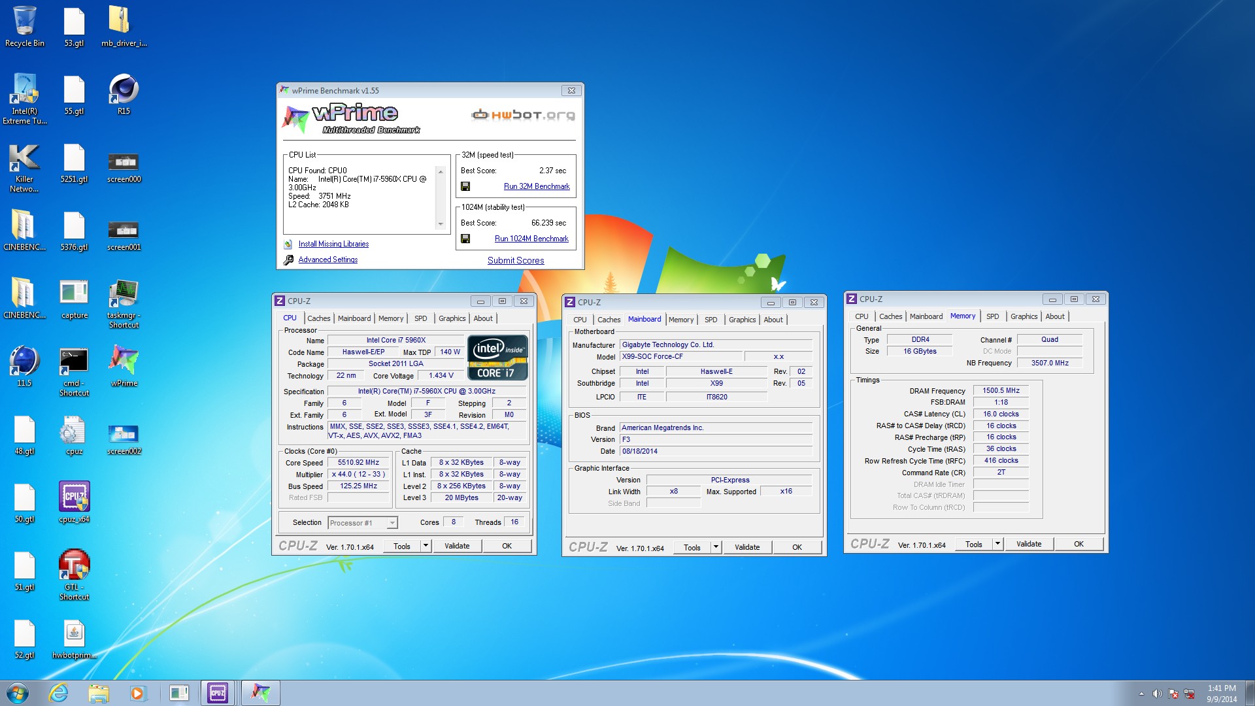1255x706 pixels.
Task: Click the DRAM Frequency value field
Action: [1001, 390]
